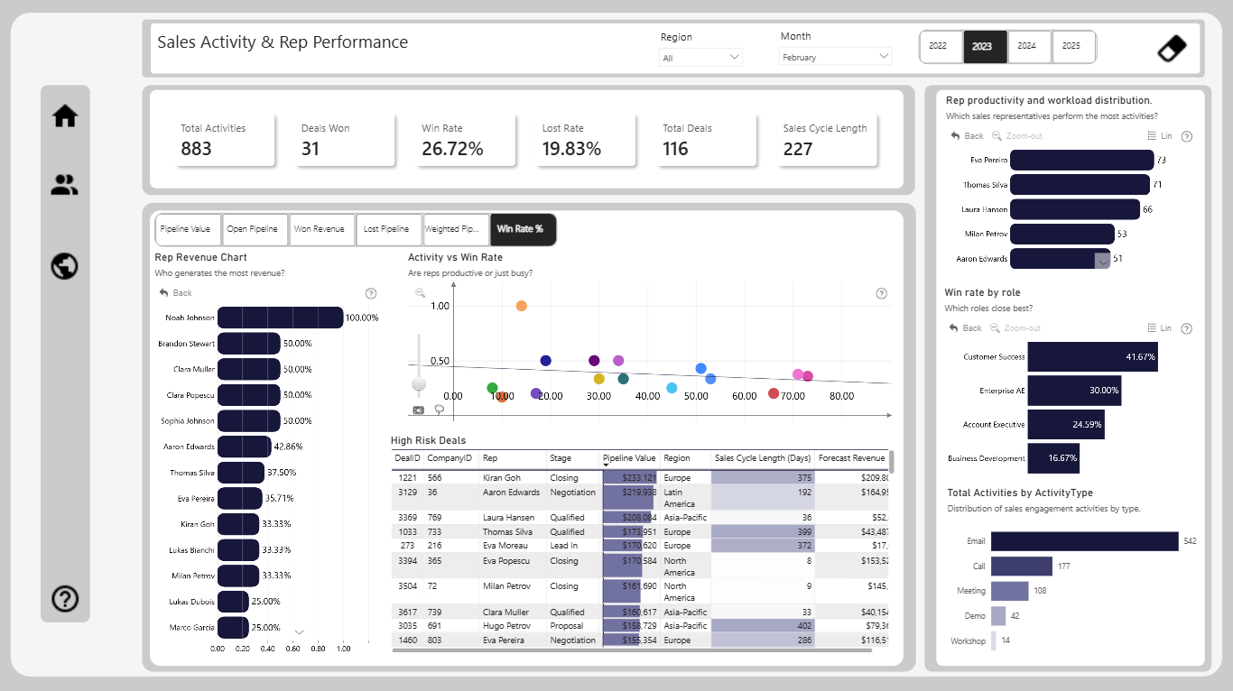
Task: Switch to the Won Revenue tab
Action: click(320, 229)
